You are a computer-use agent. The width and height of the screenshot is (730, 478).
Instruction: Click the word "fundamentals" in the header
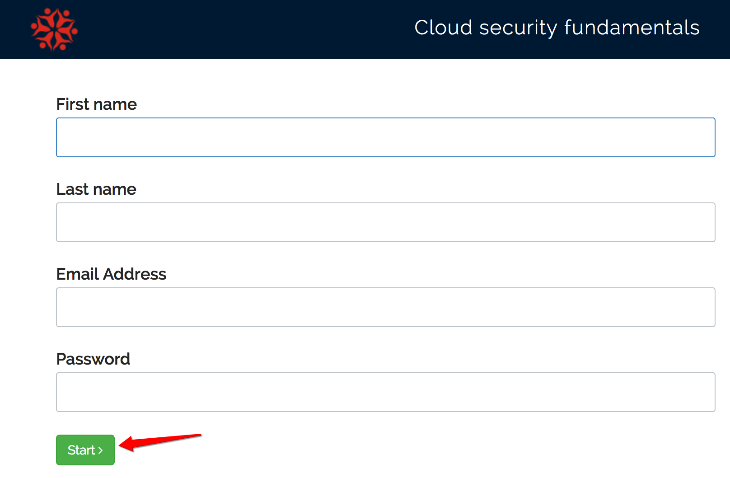[x=632, y=28]
